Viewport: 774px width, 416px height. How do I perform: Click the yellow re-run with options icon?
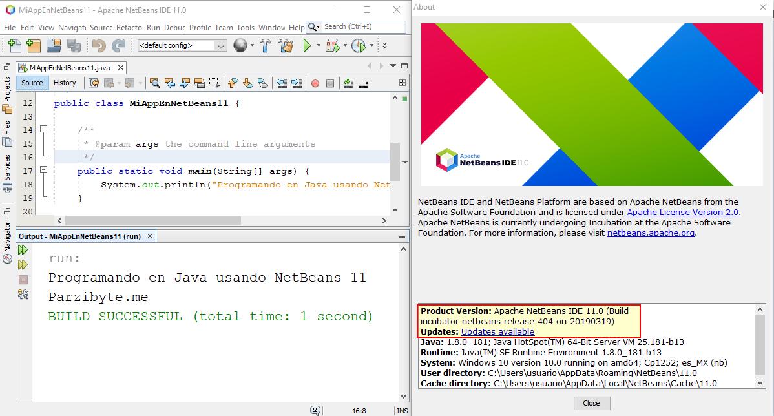click(x=23, y=265)
